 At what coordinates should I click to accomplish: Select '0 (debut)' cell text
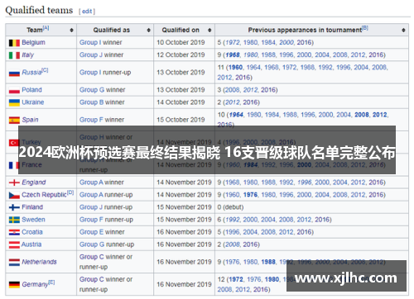[230, 207]
